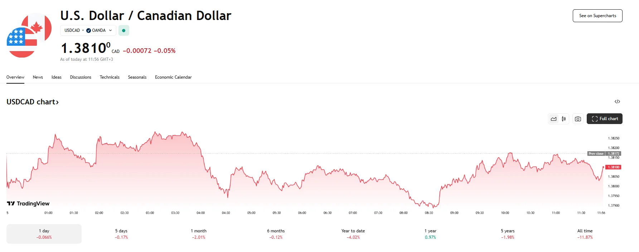The width and height of the screenshot is (639, 252).
Task: Select the 5 days time range
Action: 121,234
